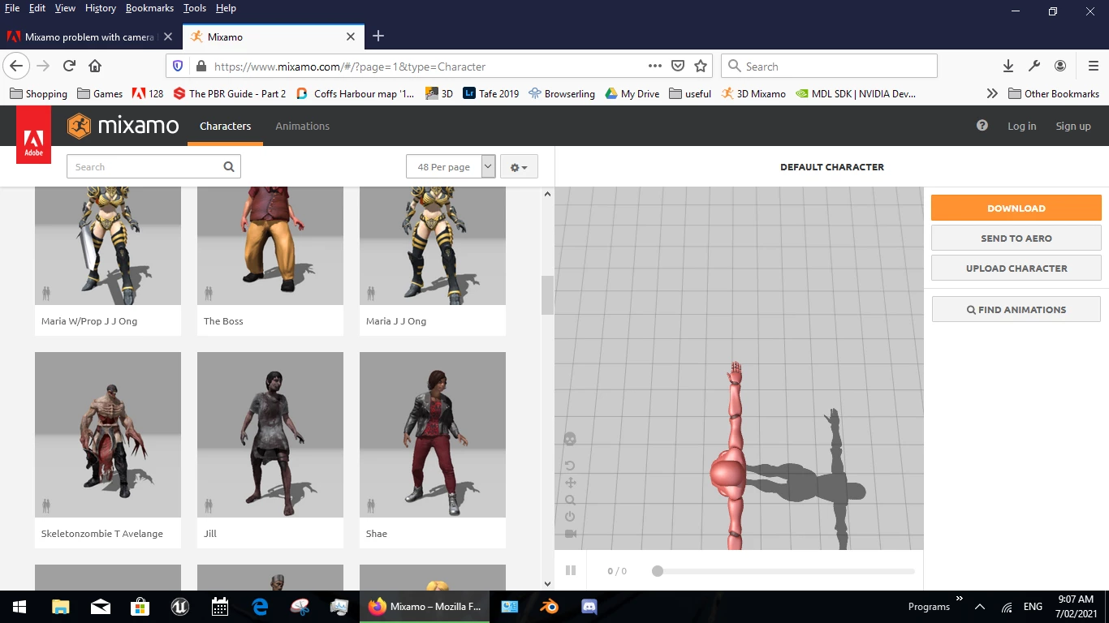The width and height of the screenshot is (1109, 623).
Task: Select the camera icon below the viewport tools
Action: tap(569, 534)
